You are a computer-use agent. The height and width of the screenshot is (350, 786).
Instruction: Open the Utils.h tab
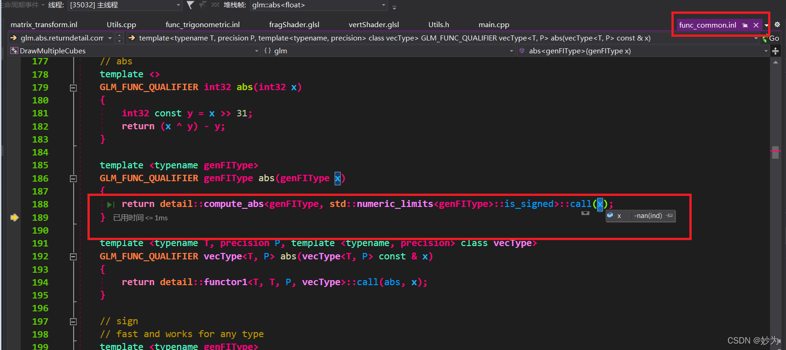(439, 25)
